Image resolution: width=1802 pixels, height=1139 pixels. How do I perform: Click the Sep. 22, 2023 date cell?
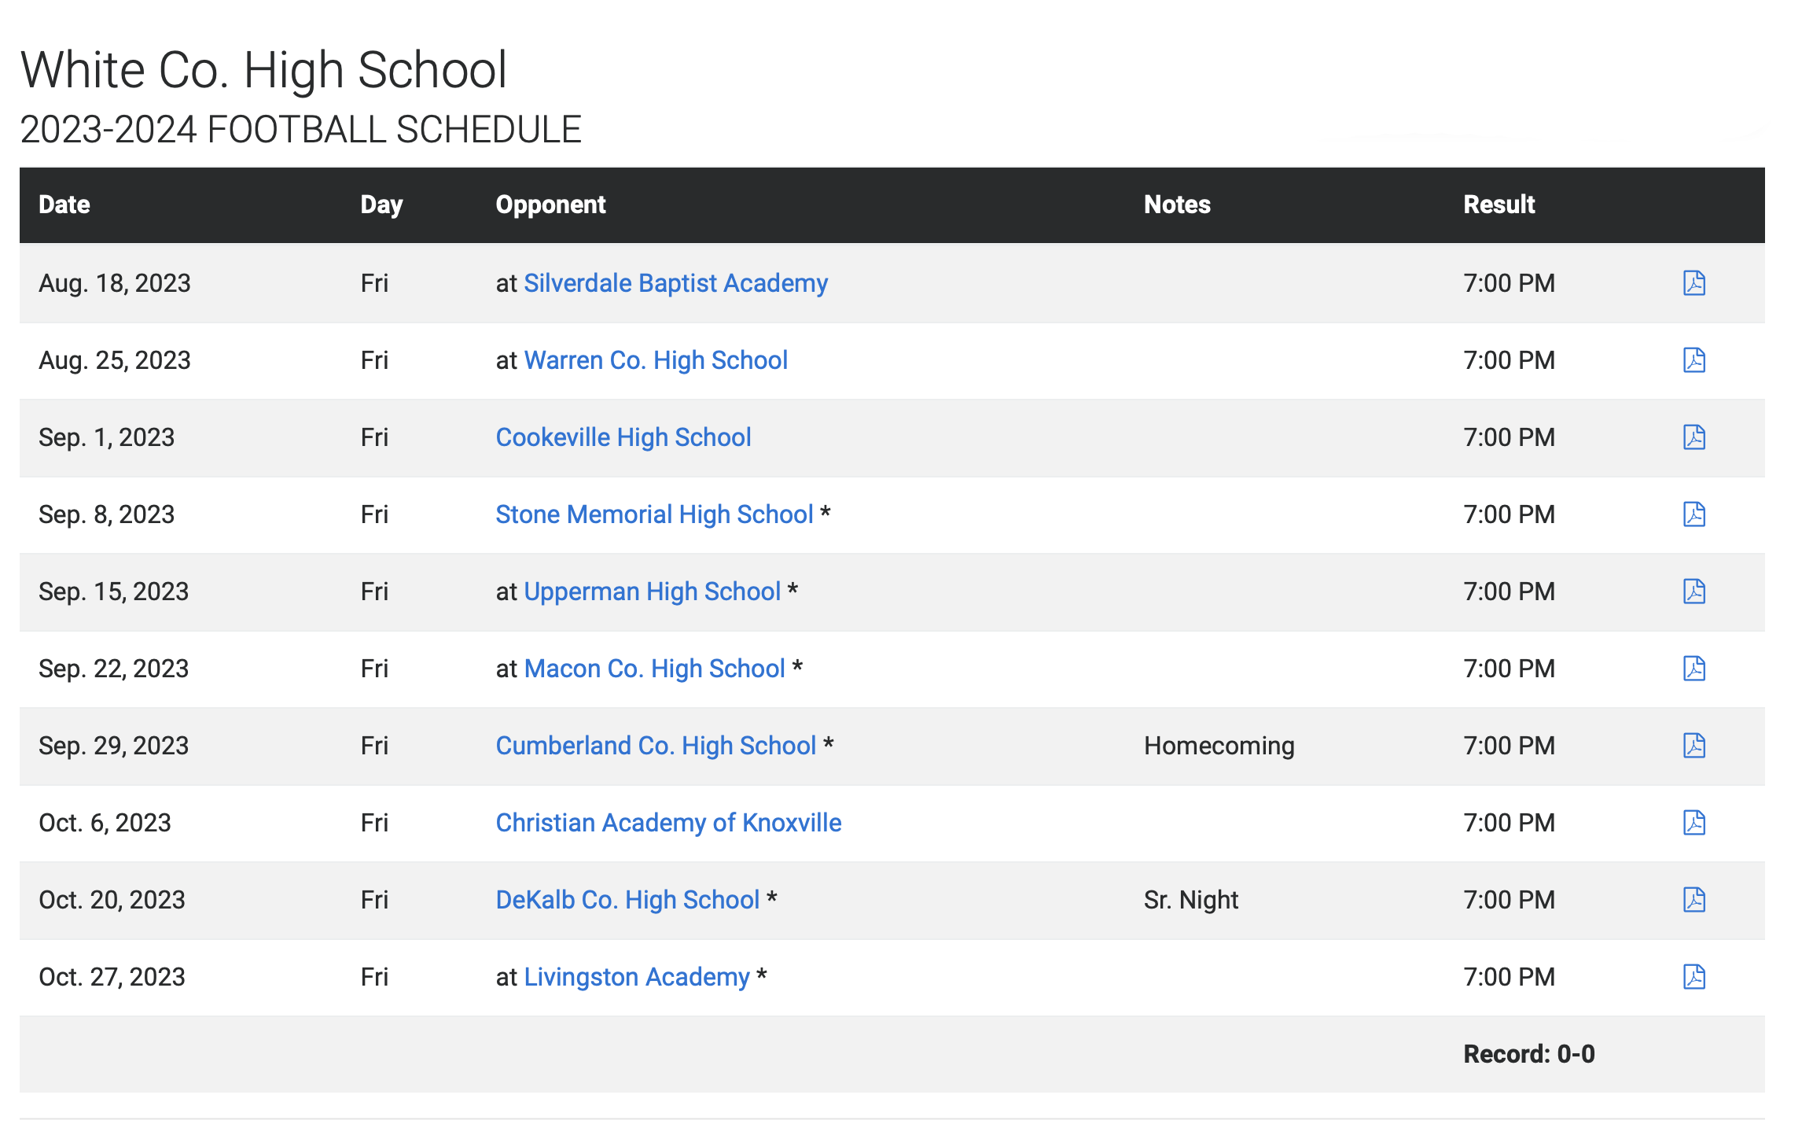point(113,669)
